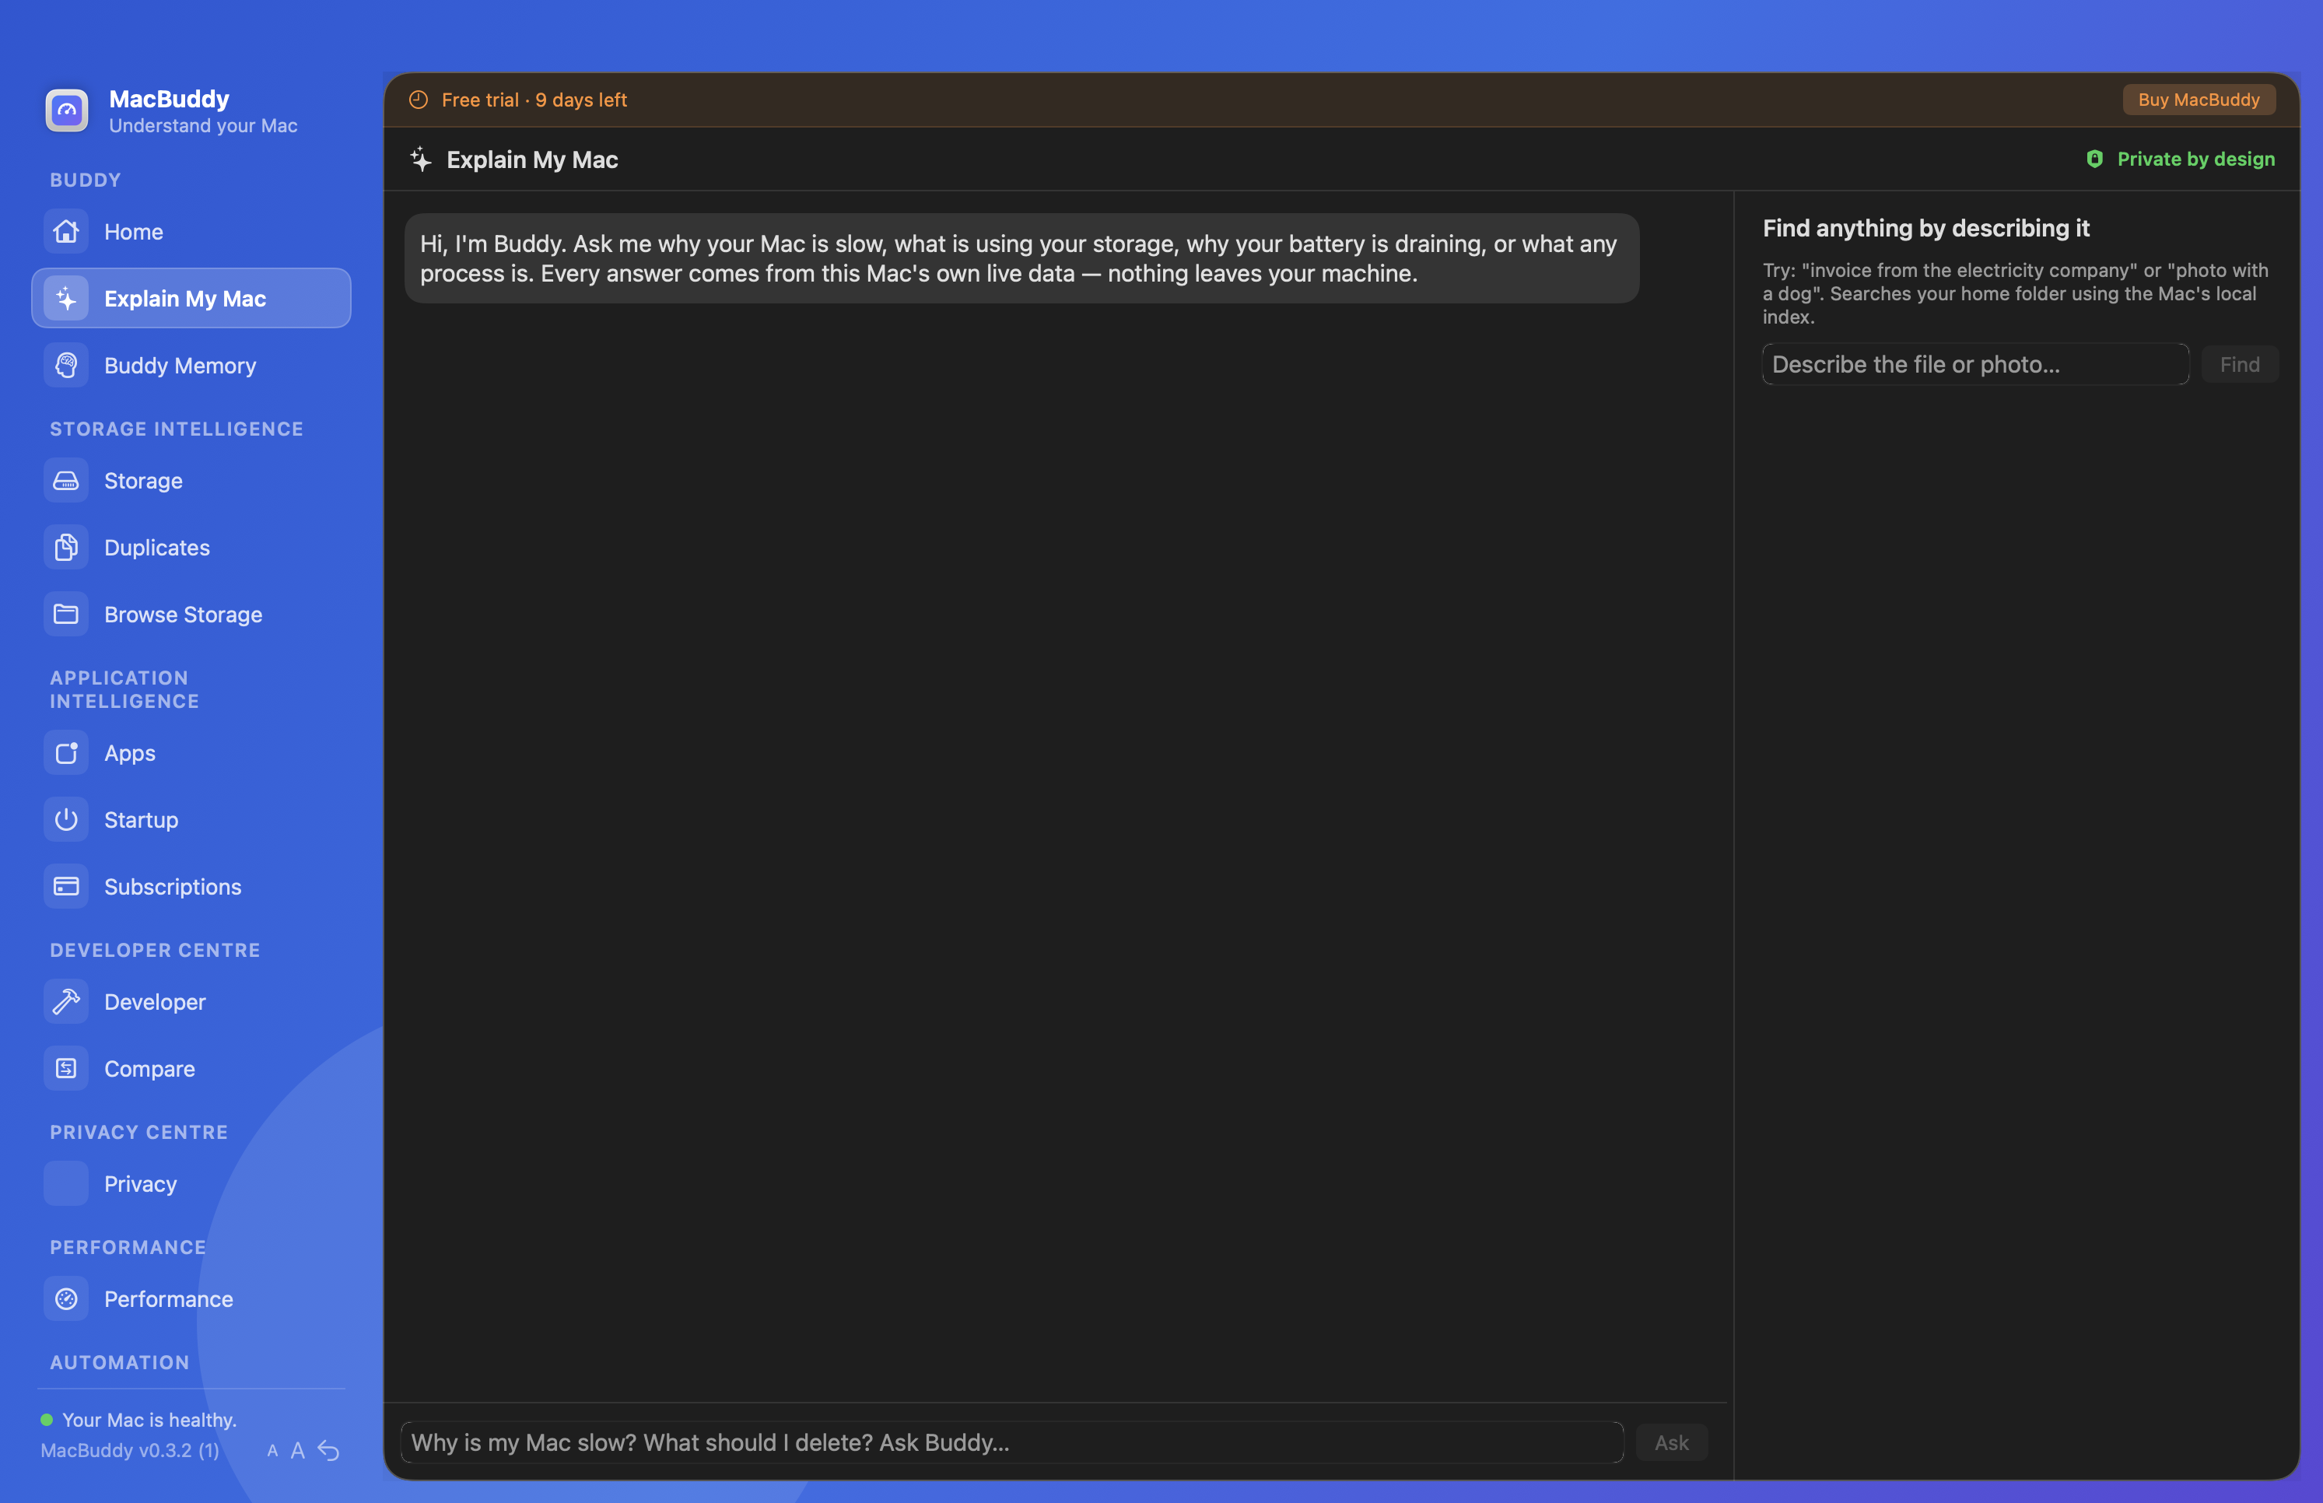Image resolution: width=2323 pixels, height=1503 pixels.
Task: Click the 'STORAGE INTELLIGENCE' section header
Action: tap(177, 429)
